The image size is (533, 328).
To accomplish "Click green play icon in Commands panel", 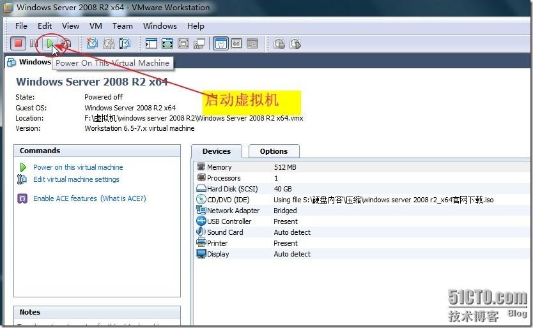I will [23, 167].
